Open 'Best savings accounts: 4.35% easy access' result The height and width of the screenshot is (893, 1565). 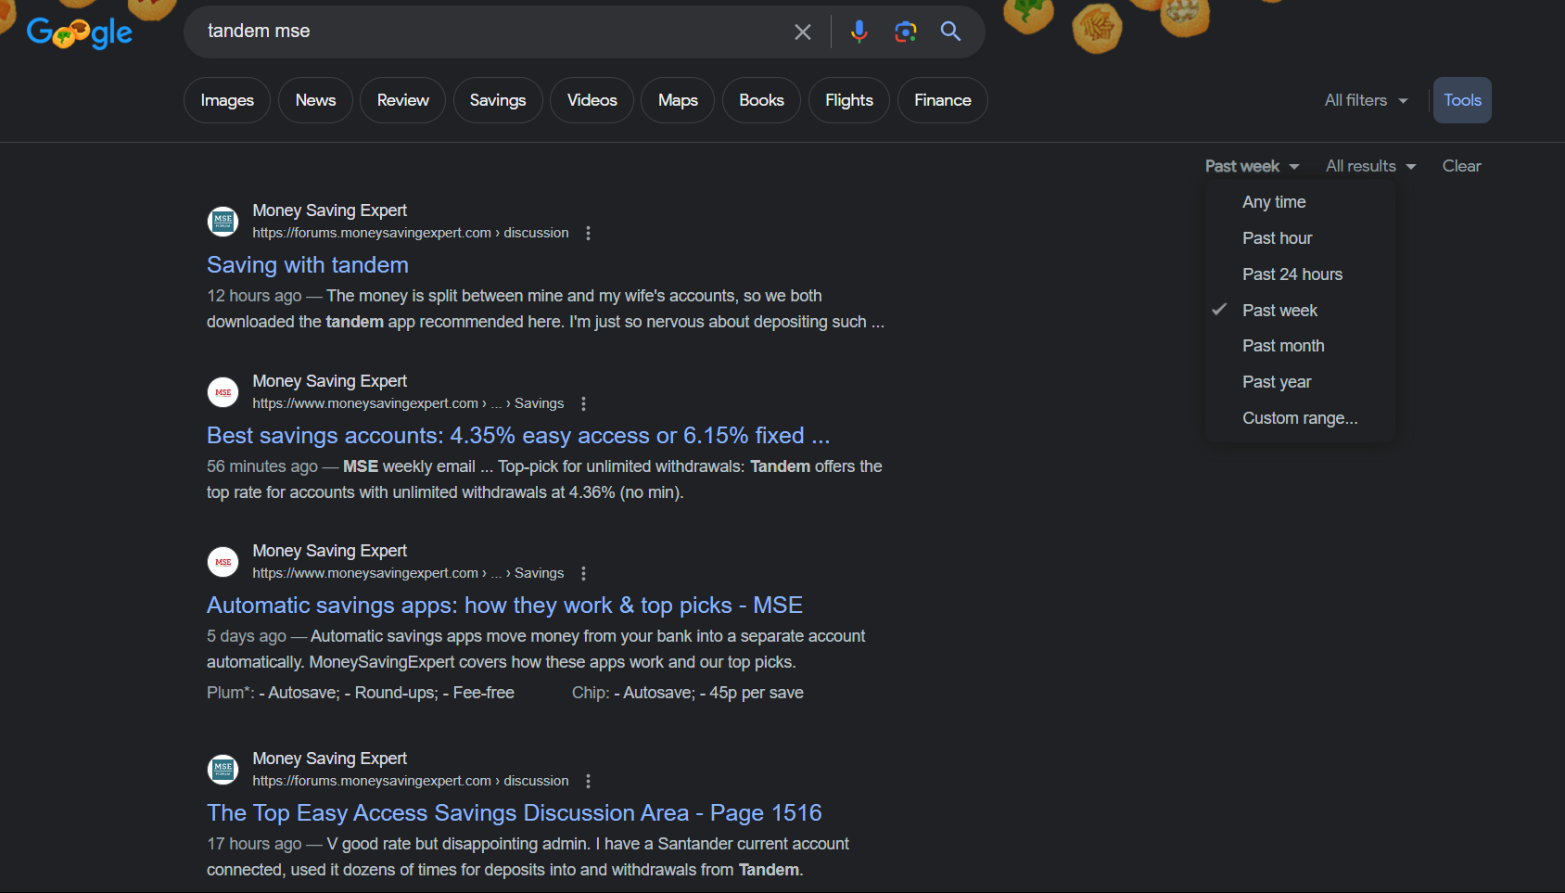point(518,436)
